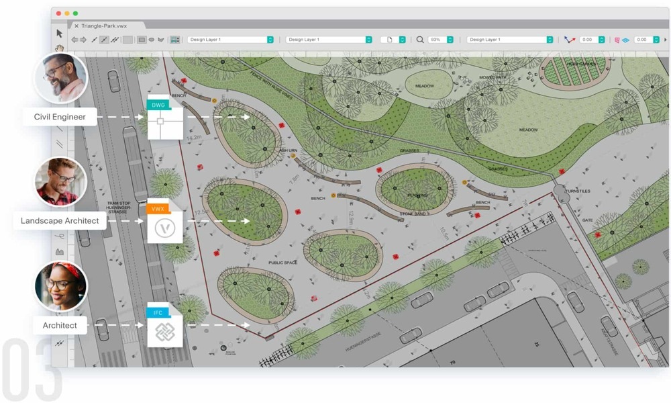Select the Pan hand tool
This screenshot has width=671, height=403.
click(x=60, y=48)
